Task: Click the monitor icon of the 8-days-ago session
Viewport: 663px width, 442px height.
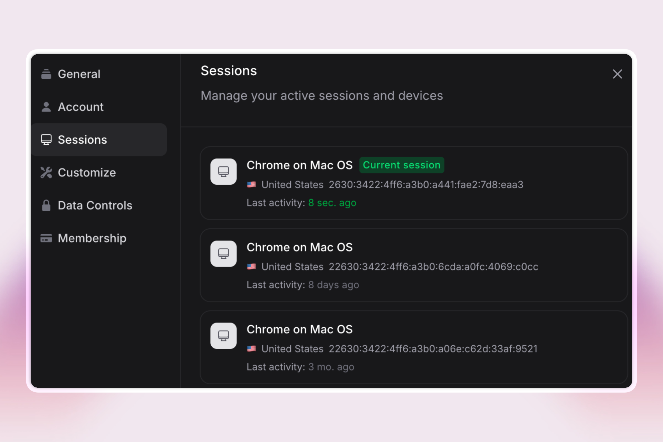Action: coord(223,253)
